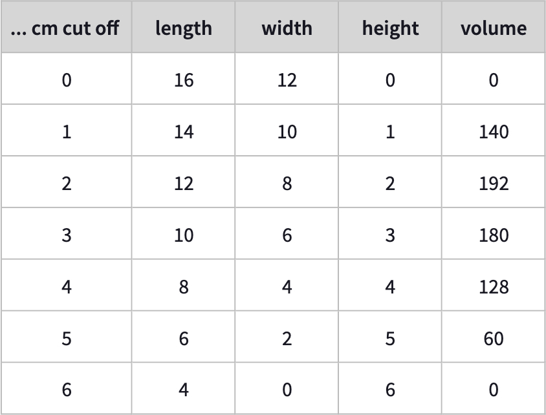Select the length cell showing 14
Image resolution: width=546 pixels, height=415 pixels.
click(x=184, y=132)
